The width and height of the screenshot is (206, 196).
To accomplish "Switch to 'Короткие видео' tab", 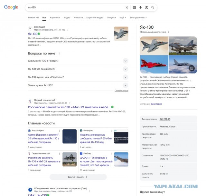I will point(95,17).
